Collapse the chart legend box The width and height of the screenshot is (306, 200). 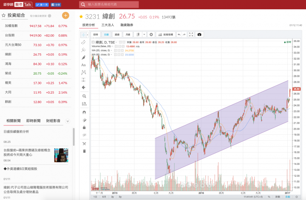pyautogui.click(x=93, y=42)
